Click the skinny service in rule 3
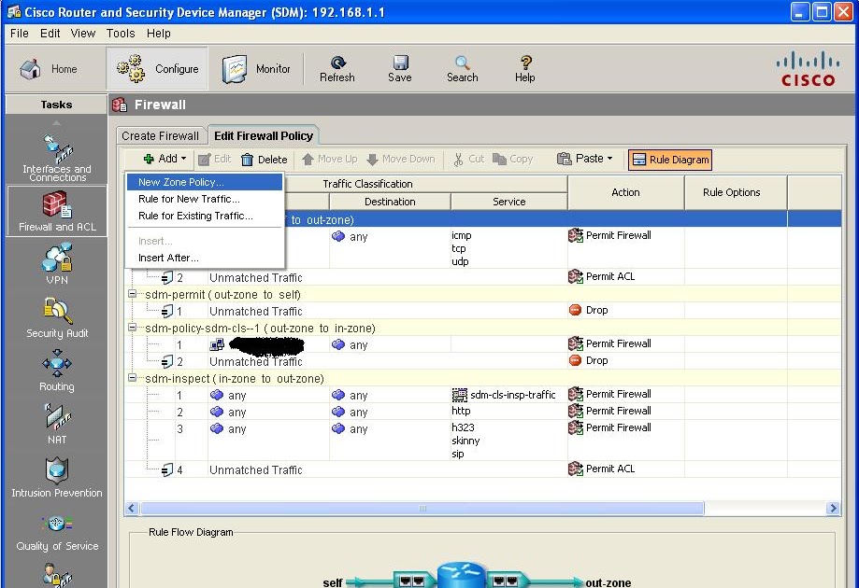This screenshot has height=588, width=859. pyautogui.click(x=465, y=441)
